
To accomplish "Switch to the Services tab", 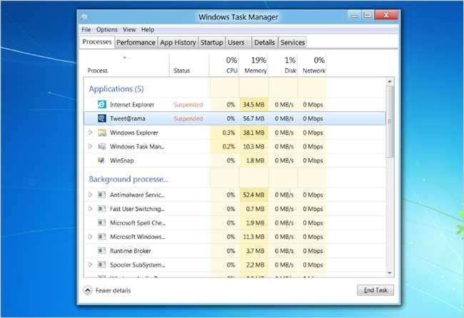I will click(293, 43).
